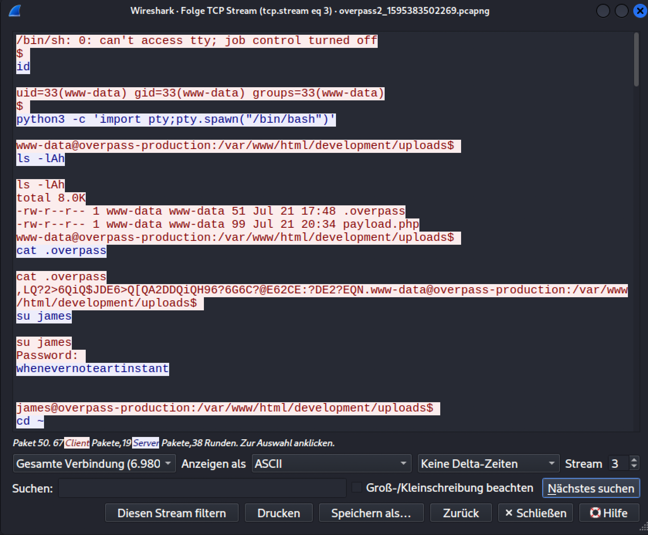
Task: Click the 'cd ~' command line
Action: (30, 421)
